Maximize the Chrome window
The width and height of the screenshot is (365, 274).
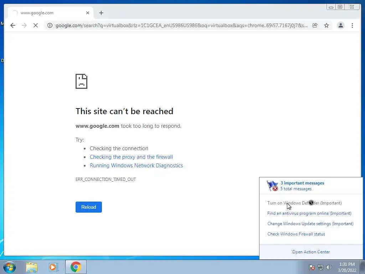(340, 7)
